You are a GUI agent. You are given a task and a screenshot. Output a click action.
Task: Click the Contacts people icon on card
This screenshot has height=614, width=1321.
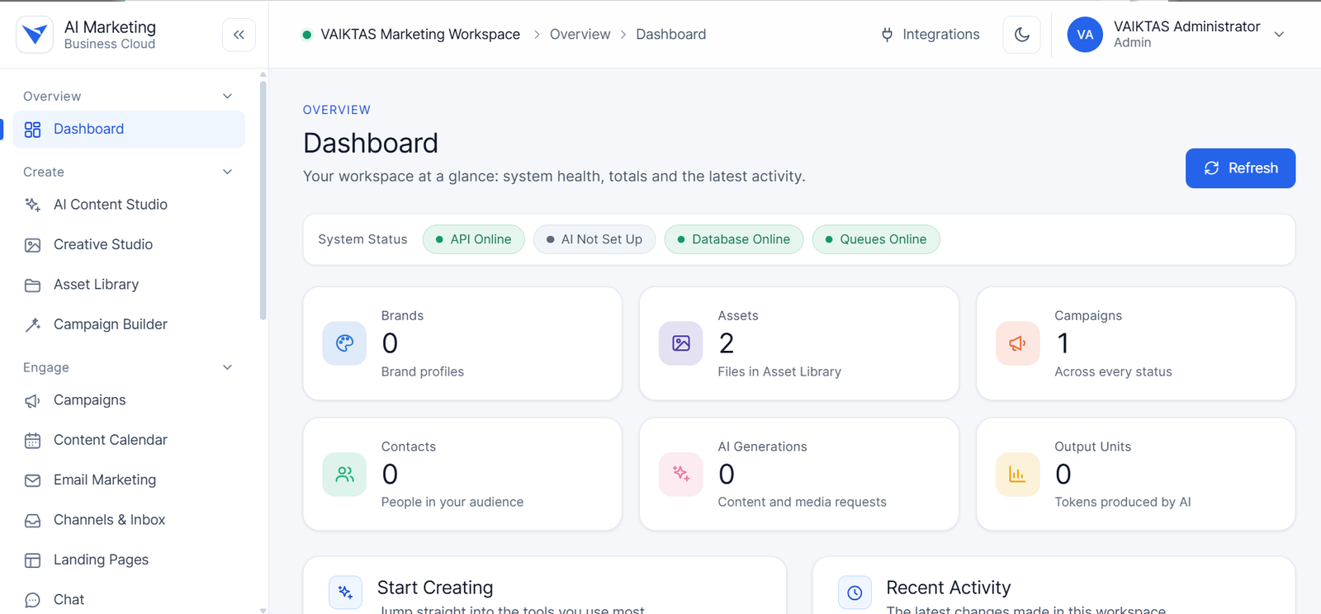tap(344, 475)
